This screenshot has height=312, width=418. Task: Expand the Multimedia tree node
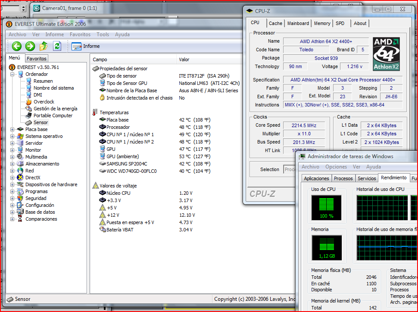pyautogui.click(x=12, y=157)
